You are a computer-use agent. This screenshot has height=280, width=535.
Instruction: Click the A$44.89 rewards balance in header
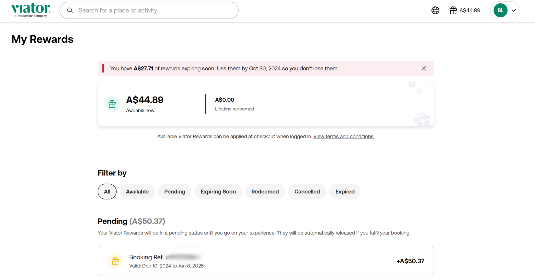[x=470, y=10]
